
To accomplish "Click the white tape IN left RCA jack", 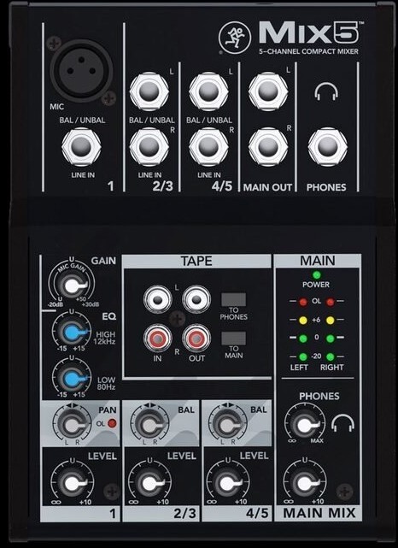I will point(157,299).
